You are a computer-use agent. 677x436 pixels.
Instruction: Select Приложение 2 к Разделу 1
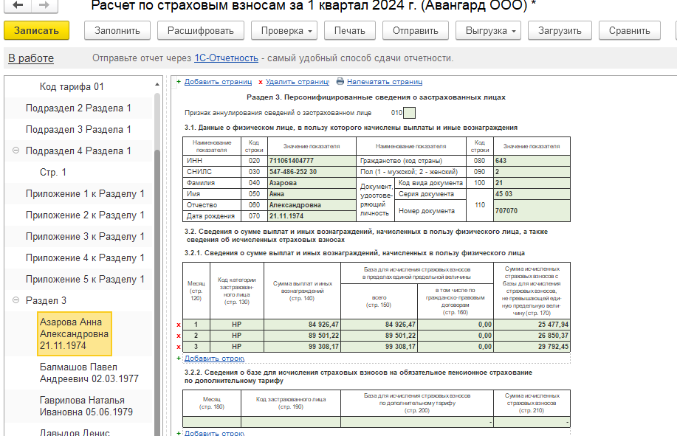point(85,215)
